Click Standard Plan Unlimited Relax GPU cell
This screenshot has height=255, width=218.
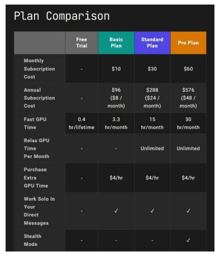[152, 149]
